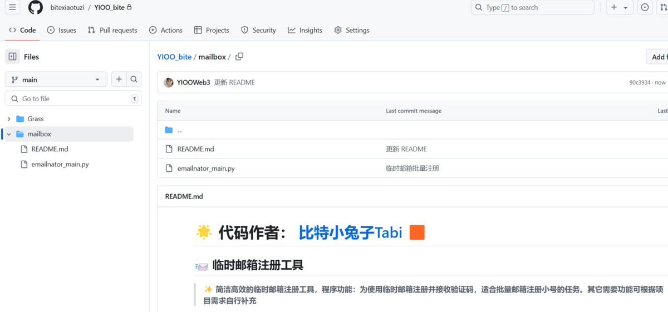668x312 pixels.
Task: Click the Add file button
Action: coord(657,57)
